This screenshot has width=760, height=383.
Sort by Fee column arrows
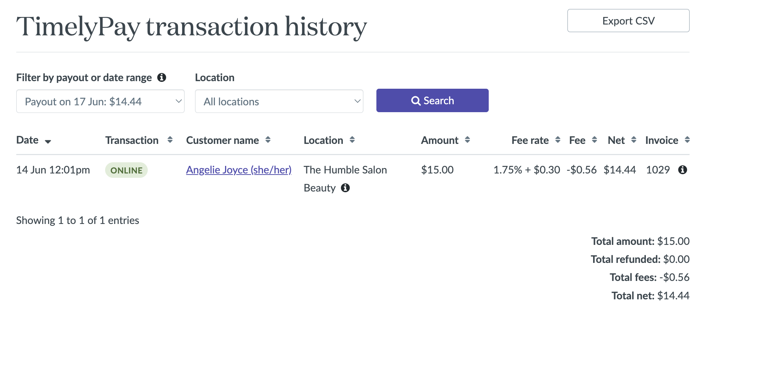click(x=594, y=140)
